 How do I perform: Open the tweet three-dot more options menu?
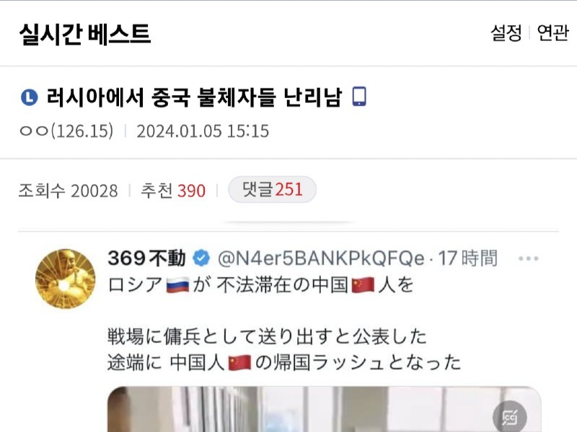(528, 258)
